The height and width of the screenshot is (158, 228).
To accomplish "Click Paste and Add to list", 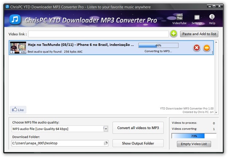I will tap(199, 34).
